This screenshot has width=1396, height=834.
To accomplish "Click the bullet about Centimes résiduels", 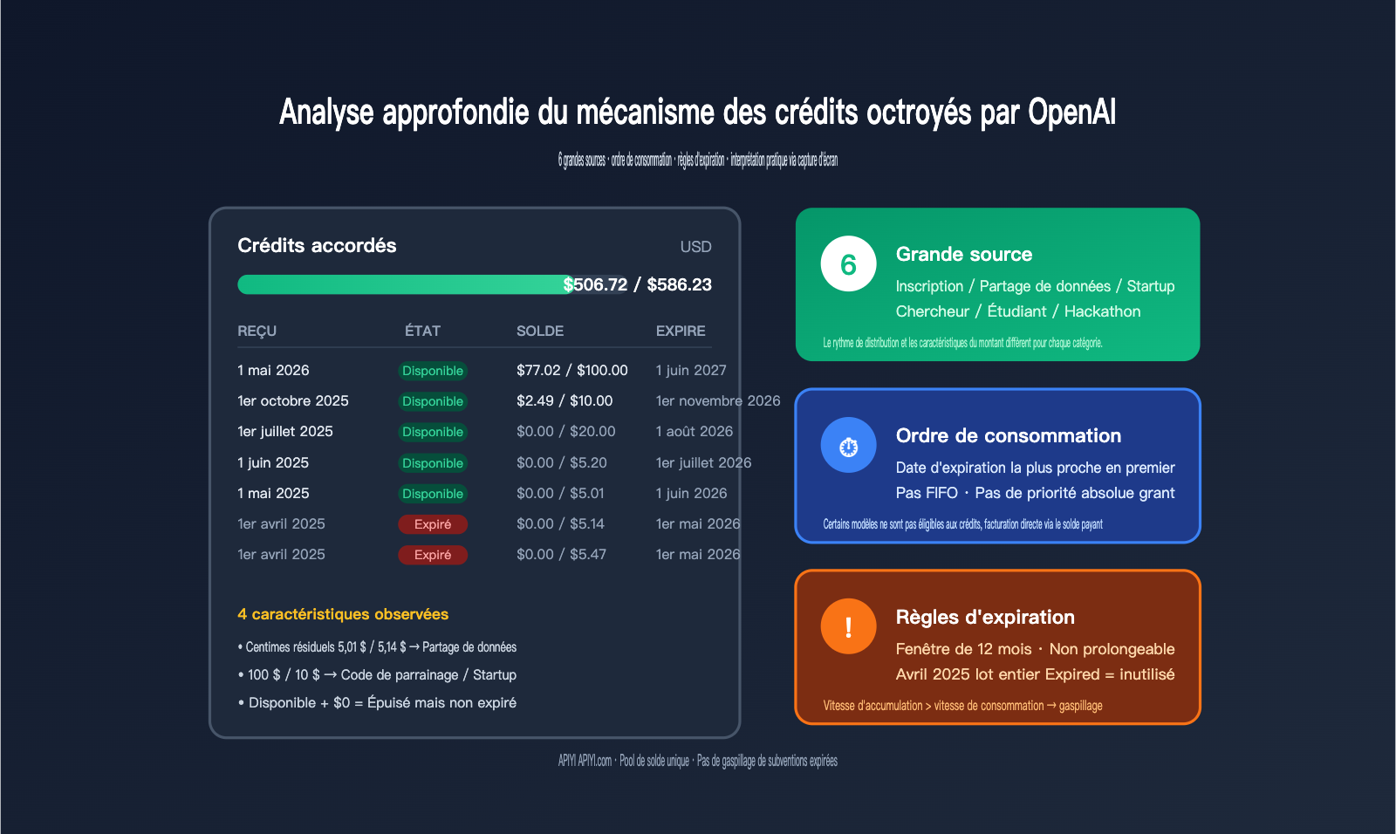I will pos(377,646).
